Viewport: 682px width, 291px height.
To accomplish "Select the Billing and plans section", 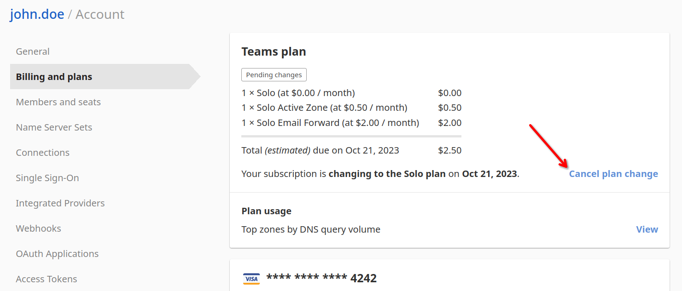I will pyautogui.click(x=53, y=76).
